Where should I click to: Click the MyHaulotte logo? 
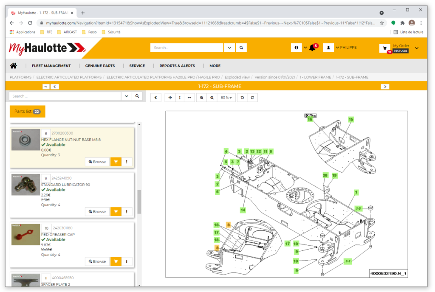[x=47, y=48]
